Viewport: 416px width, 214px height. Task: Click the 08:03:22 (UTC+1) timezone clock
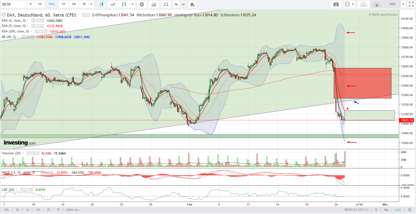[x=356, y=210]
